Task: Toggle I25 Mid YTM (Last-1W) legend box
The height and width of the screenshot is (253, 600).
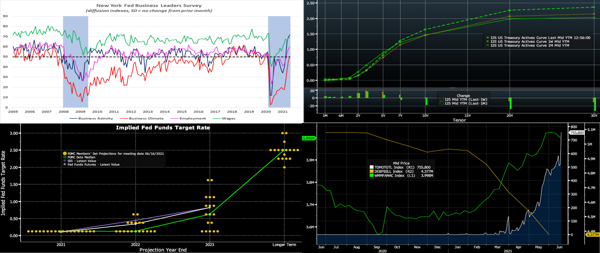Action: click(441, 99)
